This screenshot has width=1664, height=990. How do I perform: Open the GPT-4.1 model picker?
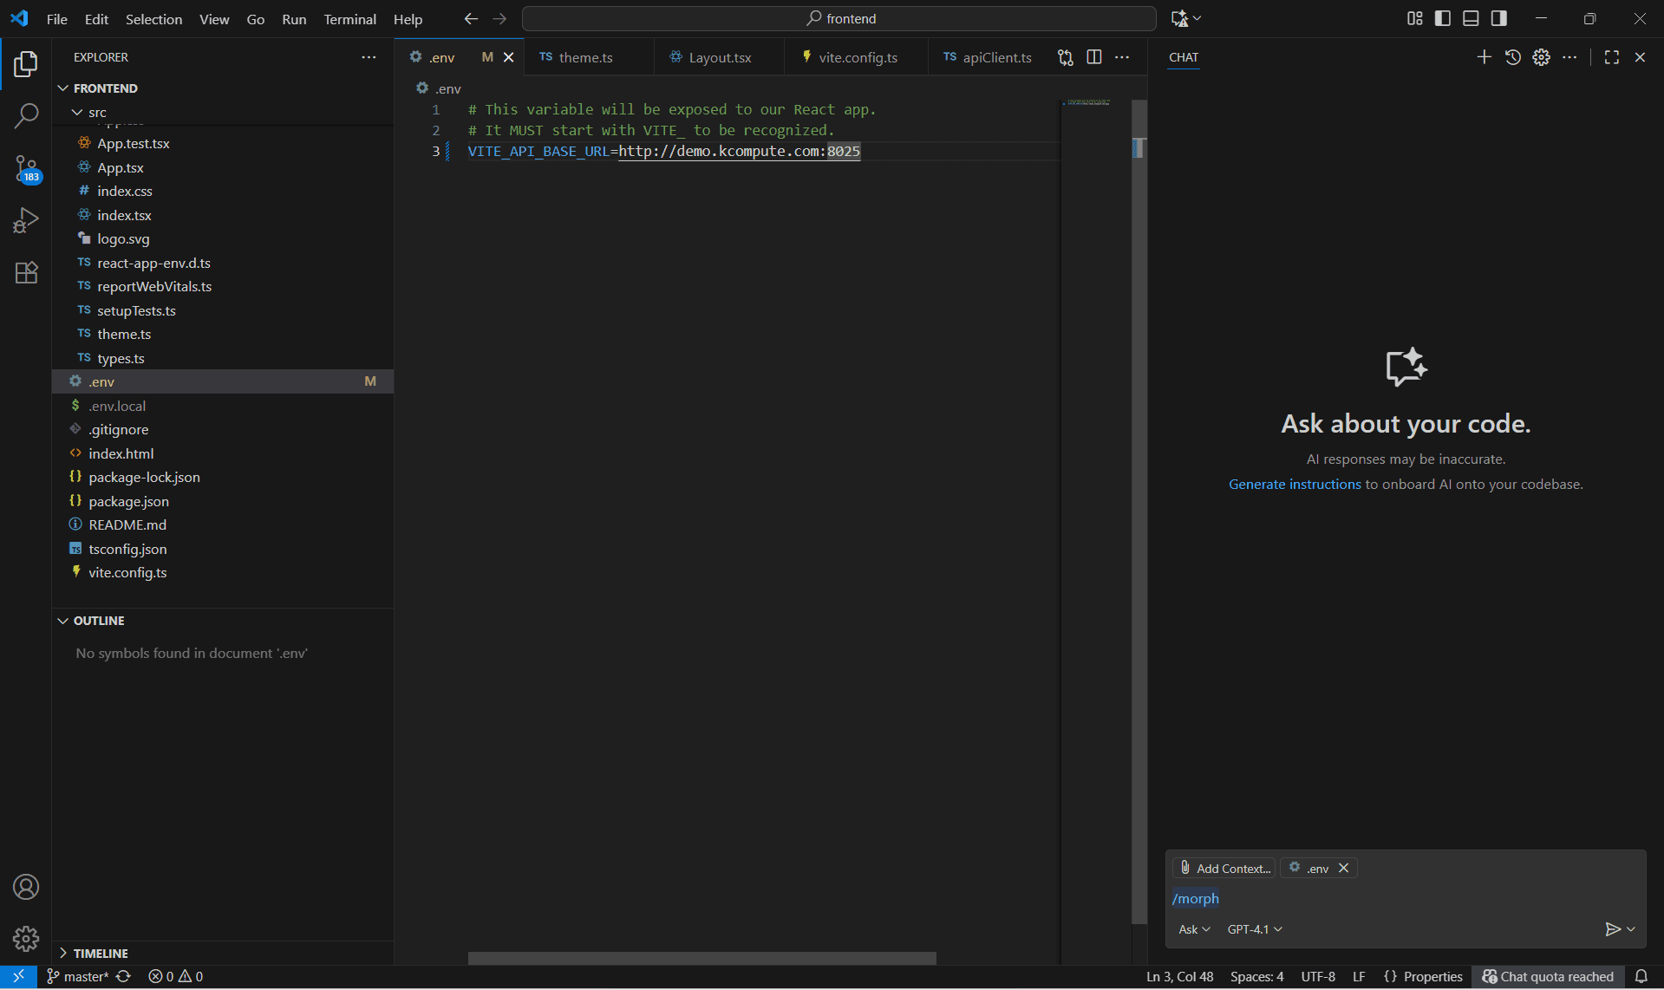1255,929
